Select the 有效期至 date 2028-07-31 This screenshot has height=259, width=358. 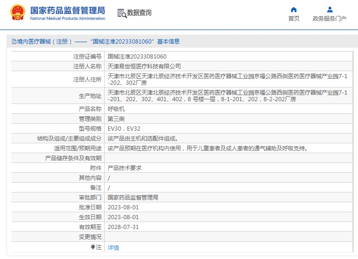pos(123,227)
